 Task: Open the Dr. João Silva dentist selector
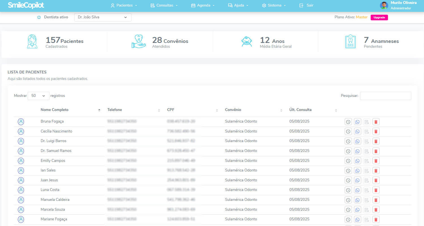[103, 17]
